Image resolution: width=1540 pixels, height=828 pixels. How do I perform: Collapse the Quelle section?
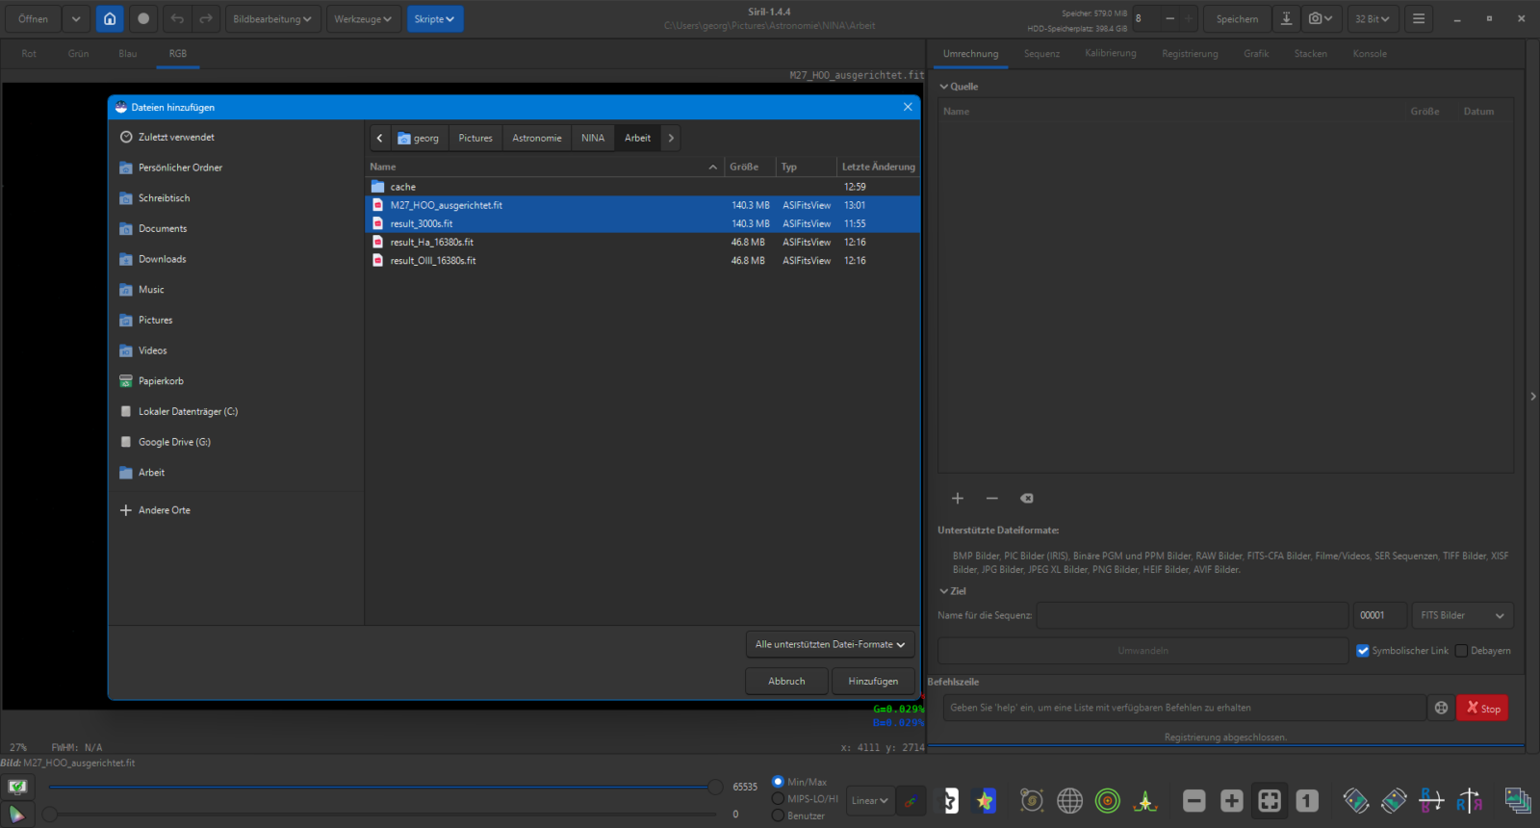[x=959, y=87]
